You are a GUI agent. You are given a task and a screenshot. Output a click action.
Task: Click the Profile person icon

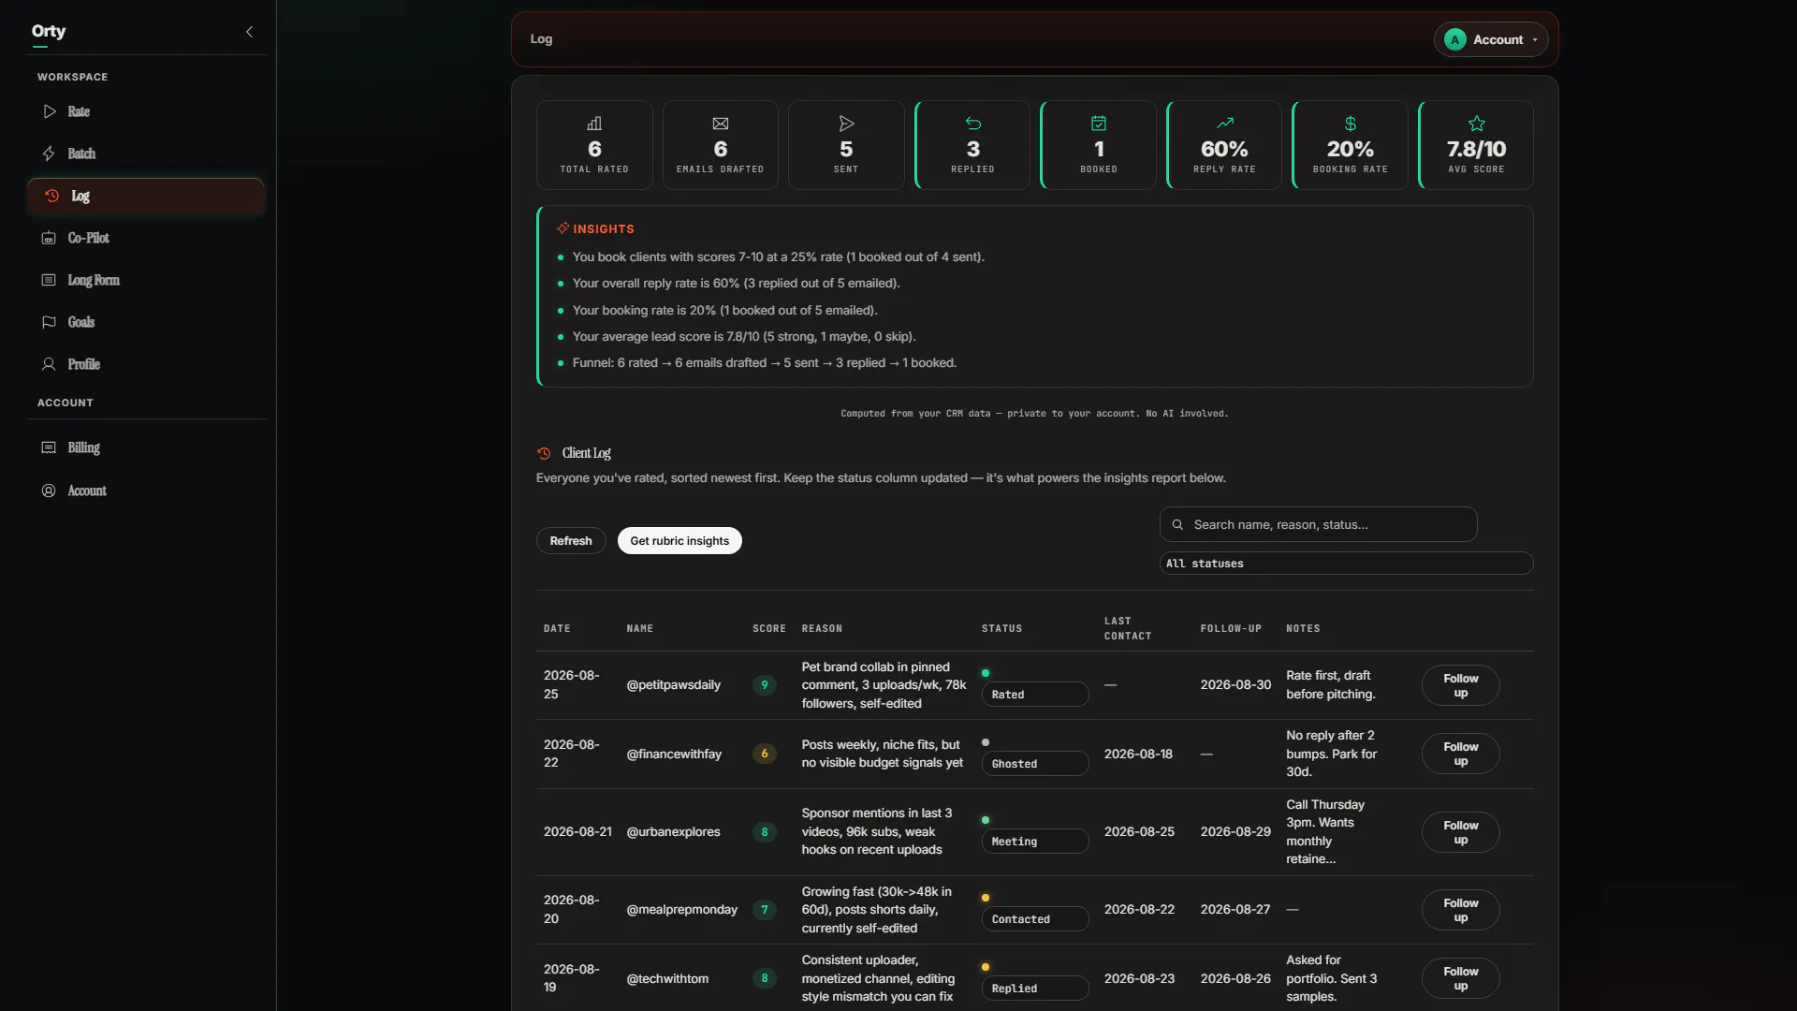49,364
